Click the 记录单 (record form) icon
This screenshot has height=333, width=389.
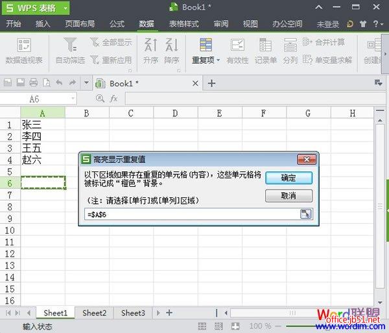click(266, 45)
